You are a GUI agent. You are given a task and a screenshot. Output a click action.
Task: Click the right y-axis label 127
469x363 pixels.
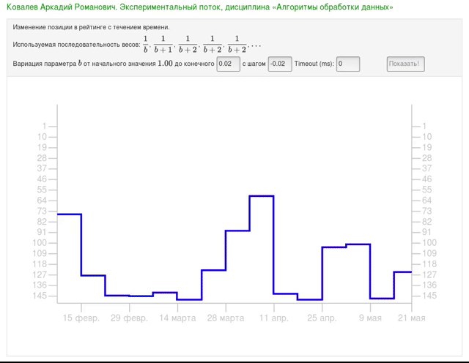tap(429, 274)
